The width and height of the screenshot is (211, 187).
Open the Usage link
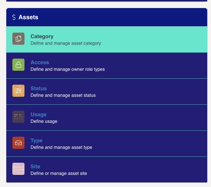click(x=38, y=114)
